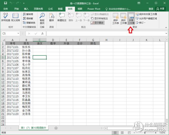Switch to the 数据 tab
Viewport: 169px width, 135px height.
(60, 9)
